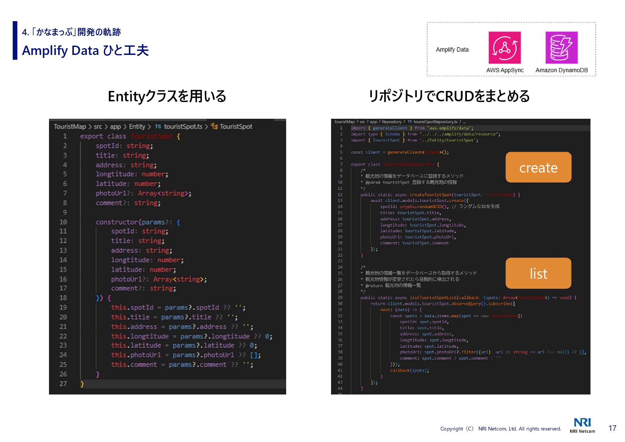The image size is (625, 442).
Task: Click line 1 export class TouristSpot
Action: pos(130,136)
